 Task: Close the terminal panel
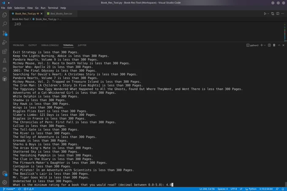(283, 45)
